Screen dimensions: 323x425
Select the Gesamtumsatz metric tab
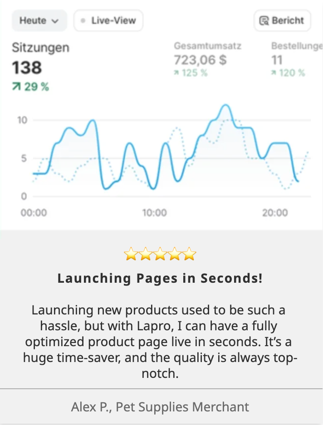coord(208,46)
